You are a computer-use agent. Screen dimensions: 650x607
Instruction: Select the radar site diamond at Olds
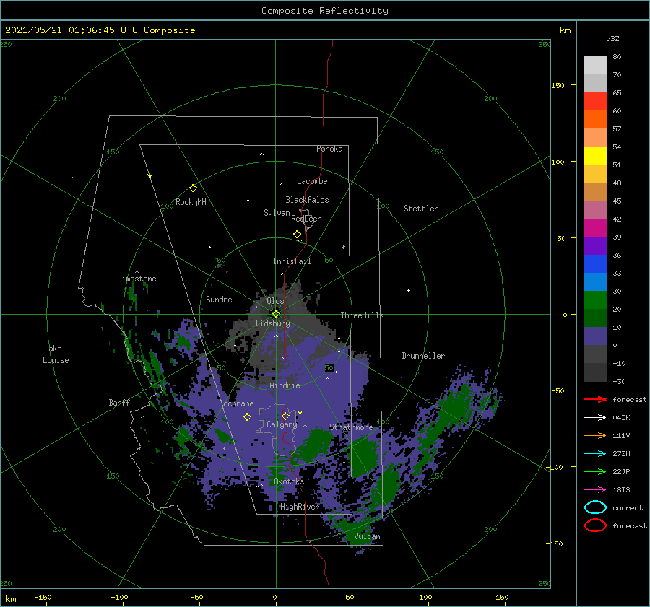[x=276, y=314]
